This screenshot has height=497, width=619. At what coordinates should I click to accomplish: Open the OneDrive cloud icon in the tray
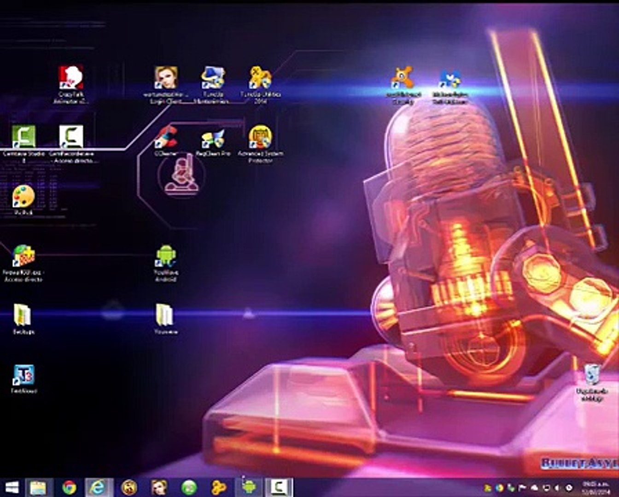(534, 488)
